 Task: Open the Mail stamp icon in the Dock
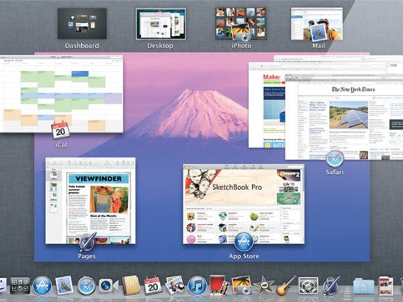coord(64,285)
